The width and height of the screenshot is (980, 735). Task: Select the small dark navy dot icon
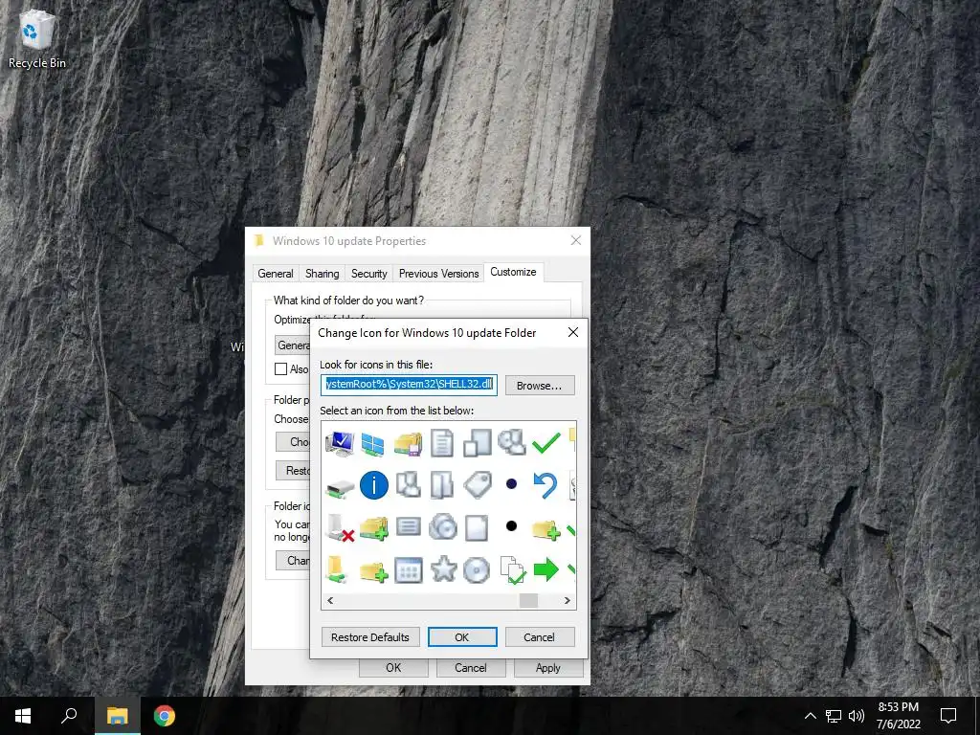pos(511,483)
